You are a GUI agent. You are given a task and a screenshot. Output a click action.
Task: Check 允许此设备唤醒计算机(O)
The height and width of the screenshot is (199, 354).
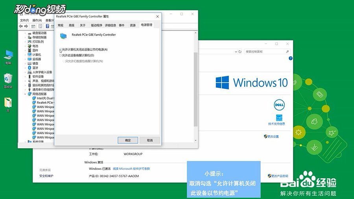point(61,55)
